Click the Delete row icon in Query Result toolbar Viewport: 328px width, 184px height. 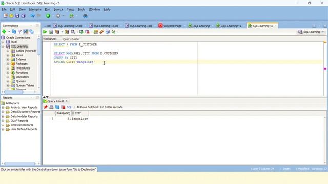tap(63, 107)
